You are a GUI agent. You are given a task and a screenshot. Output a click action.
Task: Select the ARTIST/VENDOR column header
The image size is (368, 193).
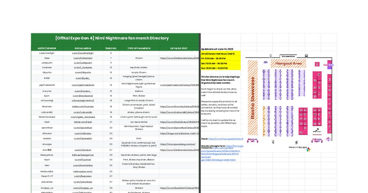47,48
